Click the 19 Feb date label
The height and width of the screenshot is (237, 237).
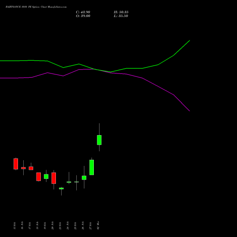pos(45,226)
